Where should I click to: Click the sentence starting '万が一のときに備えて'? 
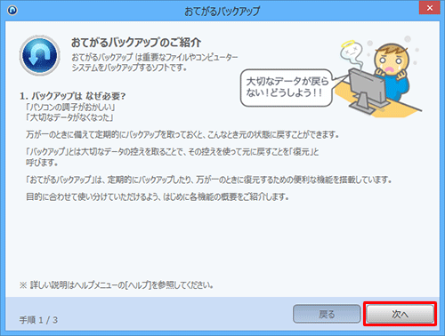182,135
